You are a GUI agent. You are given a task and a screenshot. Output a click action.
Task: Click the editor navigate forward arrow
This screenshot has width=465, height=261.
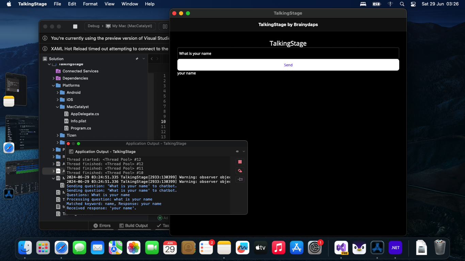(157, 59)
